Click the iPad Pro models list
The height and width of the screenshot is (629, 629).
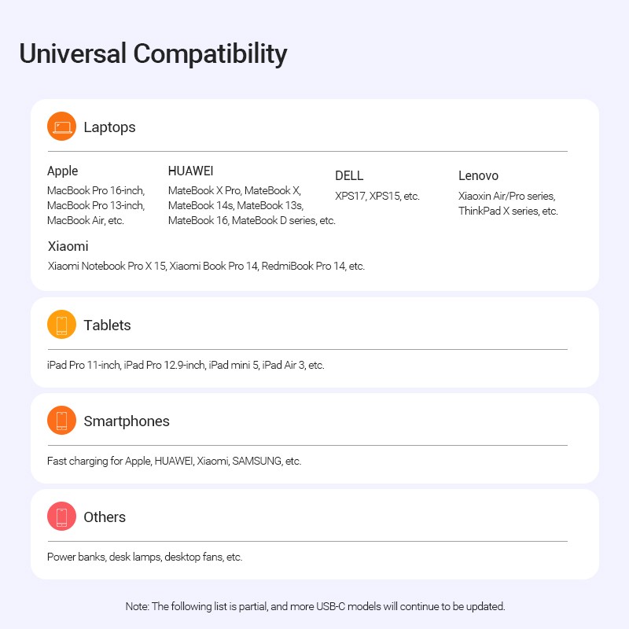point(186,365)
